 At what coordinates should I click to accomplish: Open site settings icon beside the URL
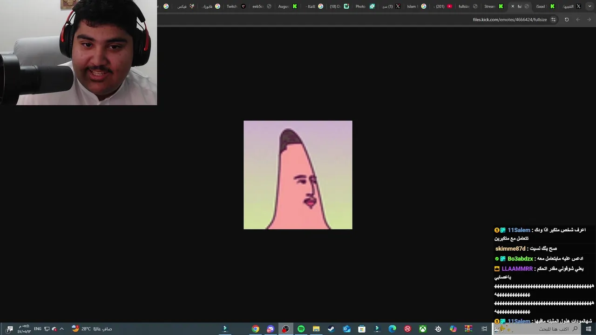pyautogui.click(x=553, y=20)
